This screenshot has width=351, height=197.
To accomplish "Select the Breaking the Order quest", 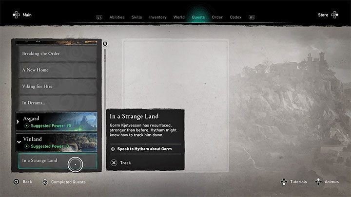I will point(58,54).
